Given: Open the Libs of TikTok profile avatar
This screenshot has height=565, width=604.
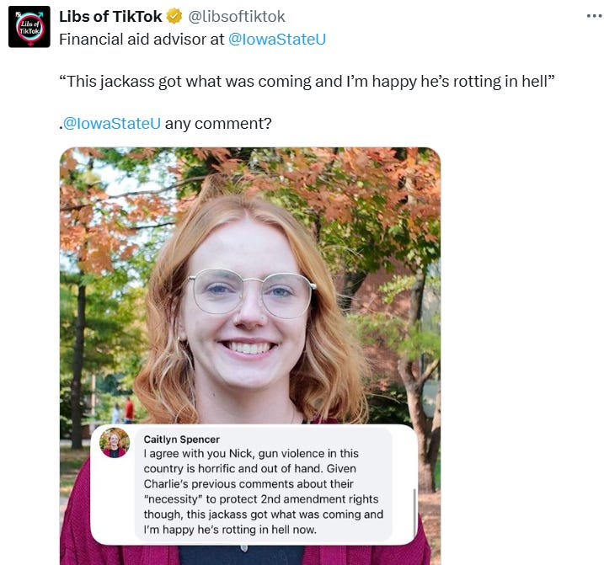Looking at the screenshot, I should coord(29,27).
